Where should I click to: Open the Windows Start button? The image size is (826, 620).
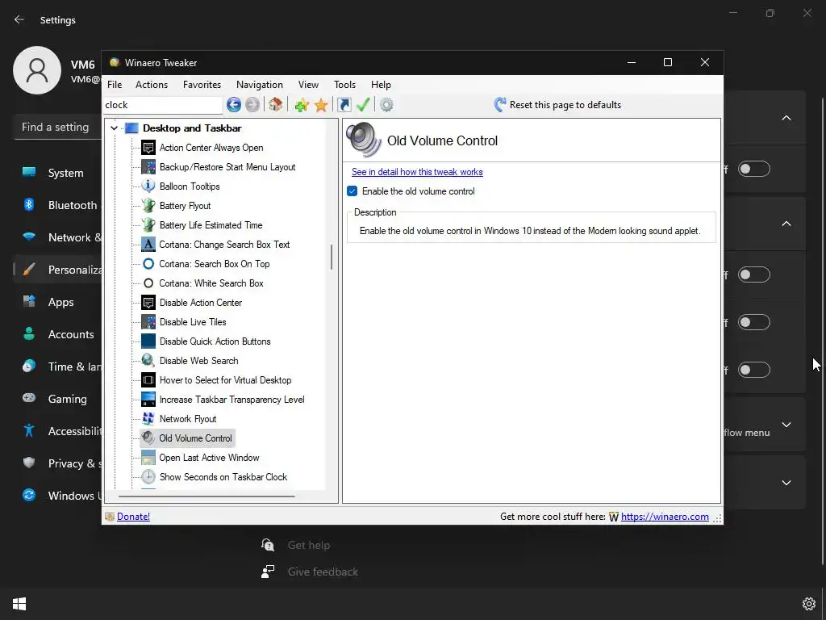tap(19, 604)
